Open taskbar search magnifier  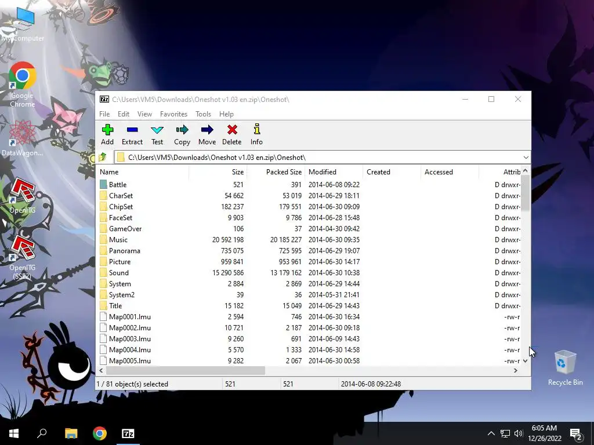pyautogui.click(x=42, y=433)
